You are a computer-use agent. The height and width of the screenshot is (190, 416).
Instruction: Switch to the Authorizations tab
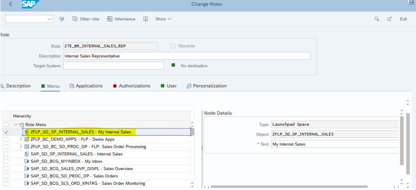(x=131, y=86)
